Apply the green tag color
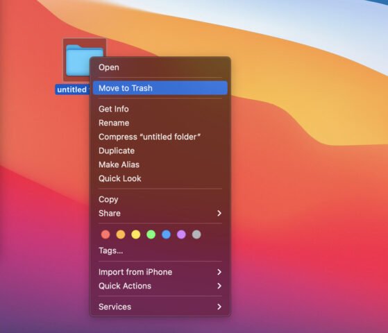Image resolution: width=388 pixels, height=333 pixels. (151, 234)
